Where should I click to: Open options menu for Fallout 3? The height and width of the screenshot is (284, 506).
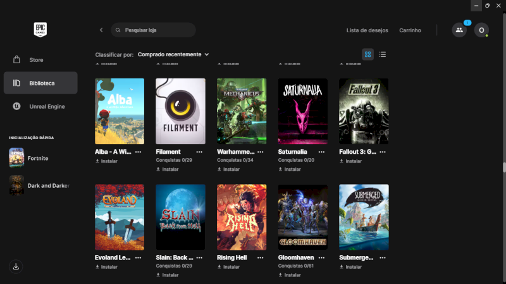coord(383,152)
